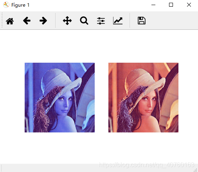Viewport: 198px width, 172px height.
Task: Go forward to next view arrow
Action: tap(43, 21)
